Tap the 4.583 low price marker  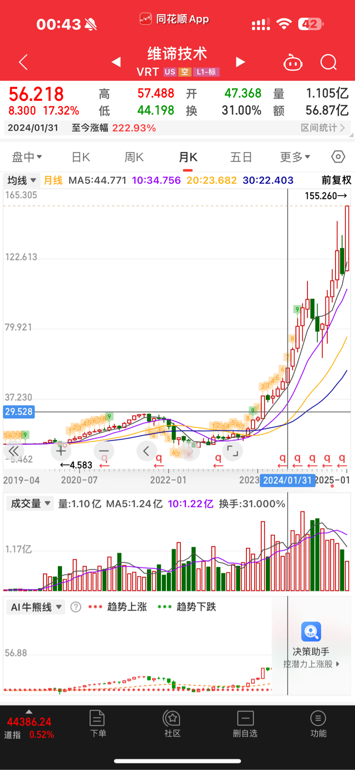(76, 465)
